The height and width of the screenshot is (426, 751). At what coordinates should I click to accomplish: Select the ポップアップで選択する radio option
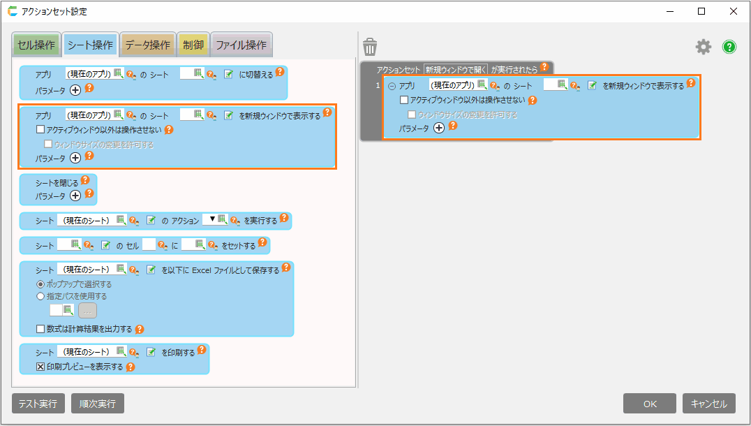40,285
